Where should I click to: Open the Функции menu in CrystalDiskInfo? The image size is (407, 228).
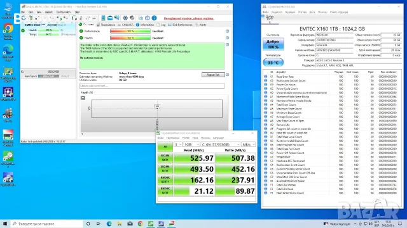(290, 12)
